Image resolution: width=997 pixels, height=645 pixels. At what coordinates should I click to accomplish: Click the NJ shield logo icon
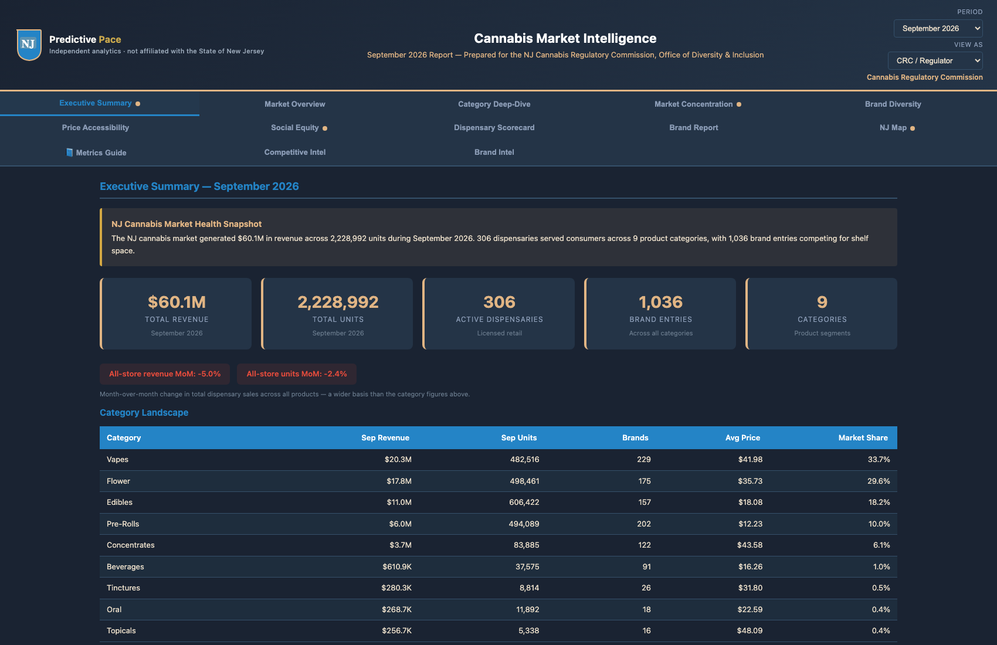point(29,45)
